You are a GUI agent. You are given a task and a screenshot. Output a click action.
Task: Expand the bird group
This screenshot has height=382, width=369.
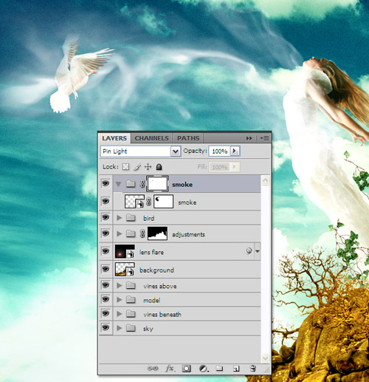(120, 218)
